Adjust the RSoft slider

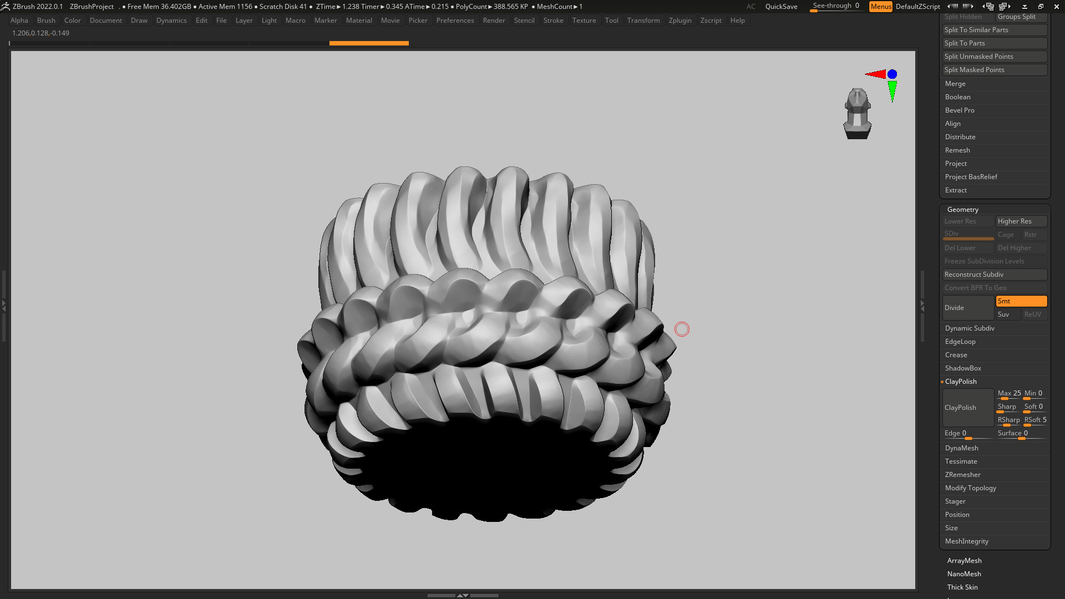coord(1035,420)
